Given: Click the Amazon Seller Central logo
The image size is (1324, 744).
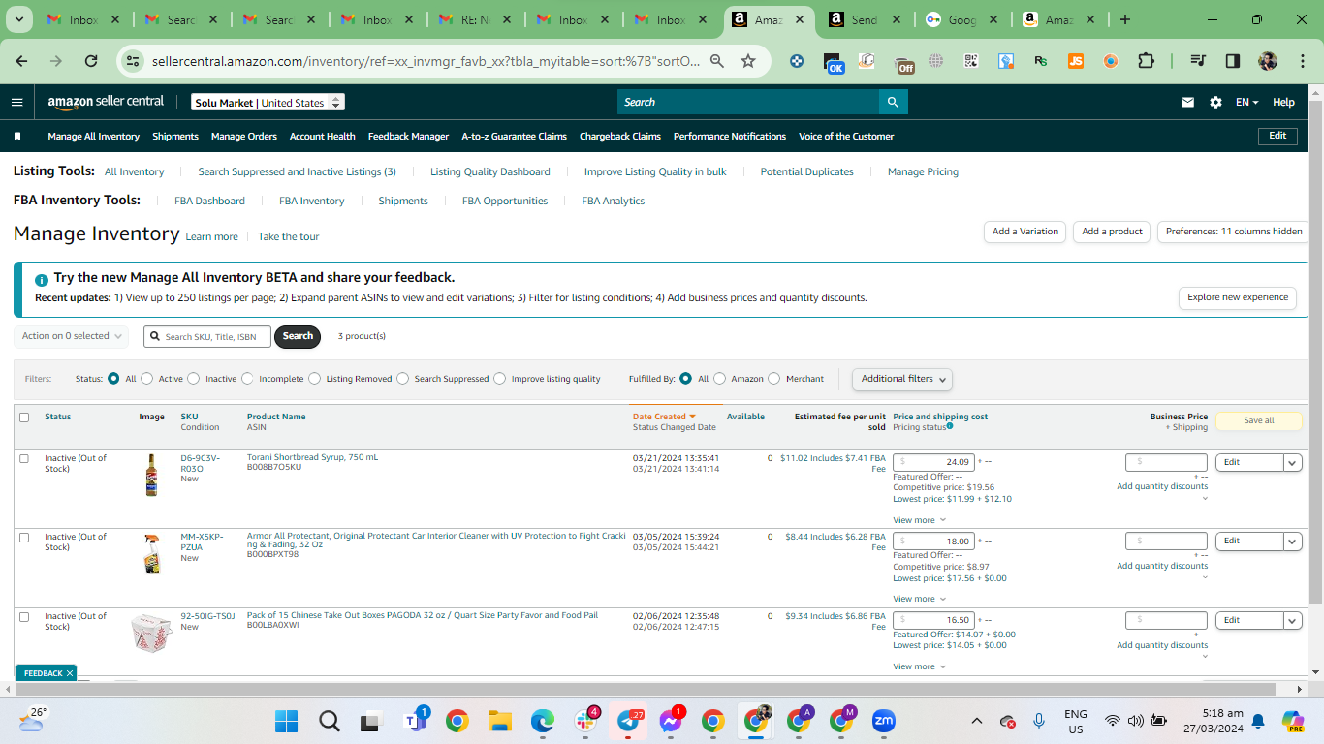Looking at the screenshot, I should (x=106, y=102).
